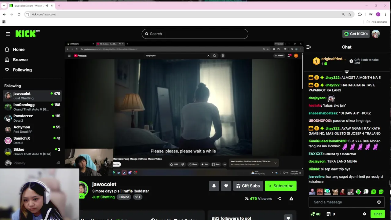Click the 479 Viewers count

(258, 199)
